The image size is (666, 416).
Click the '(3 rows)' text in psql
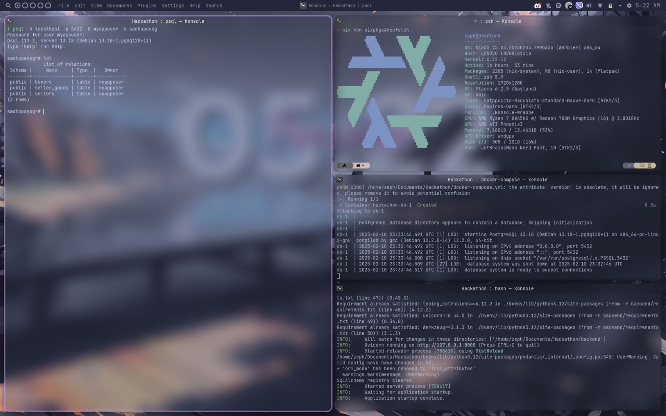point(18,100)
